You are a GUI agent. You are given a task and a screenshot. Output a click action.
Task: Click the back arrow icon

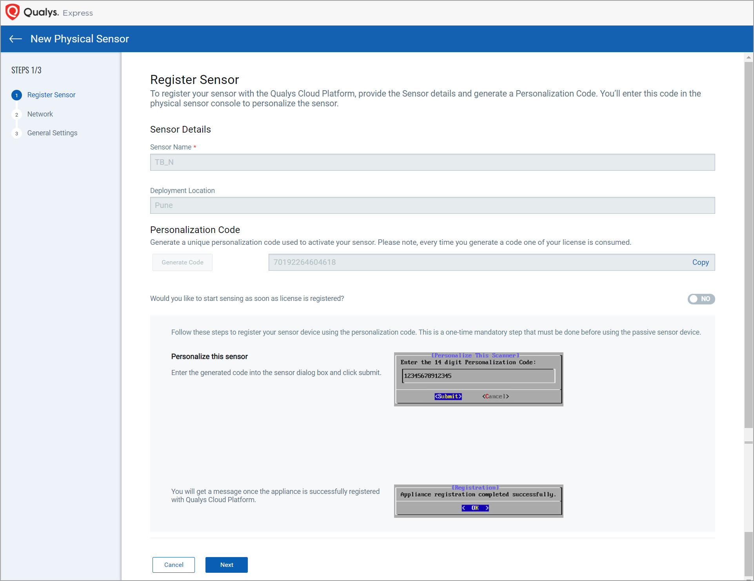[x=16, y=39]
